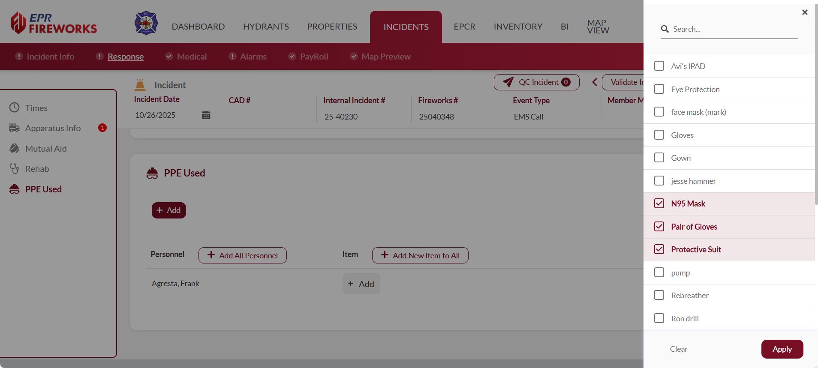The image size is (818, 368).
Task: Click the EPR Fireworks logo
Action: click(54, 23)
